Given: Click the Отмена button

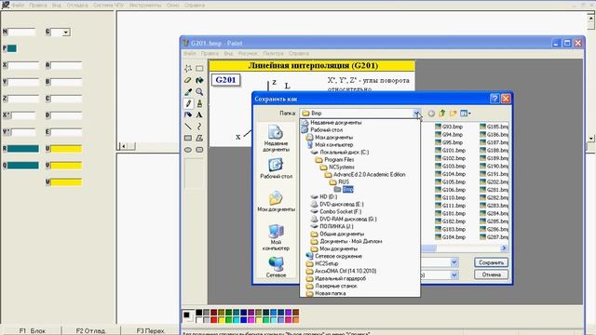Looking at the screenshot, I should (x=491, y=275).
